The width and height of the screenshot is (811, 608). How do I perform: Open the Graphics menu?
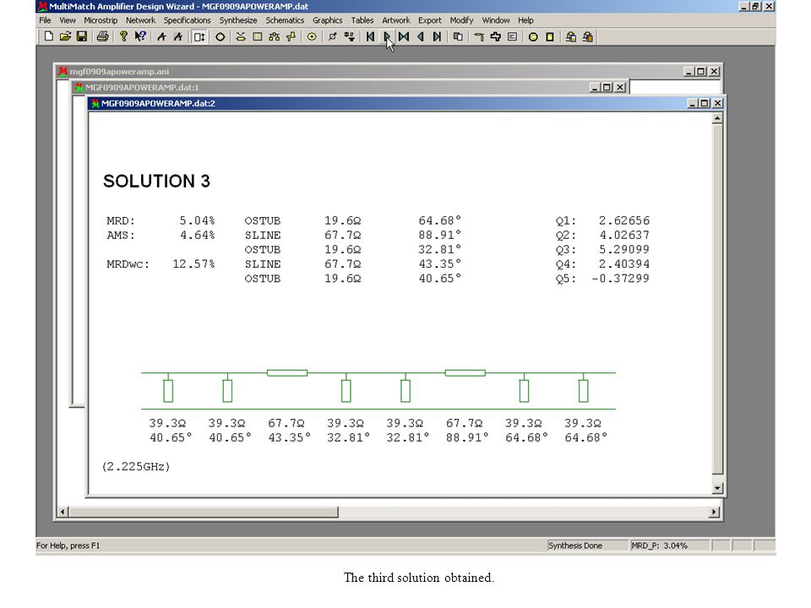[328, 20]
